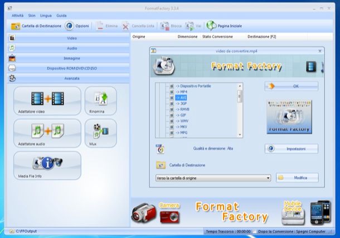The image size is (340, 238).
Task: Open Cartella di Destinazione in toolbar
Action: pos(36,26)
